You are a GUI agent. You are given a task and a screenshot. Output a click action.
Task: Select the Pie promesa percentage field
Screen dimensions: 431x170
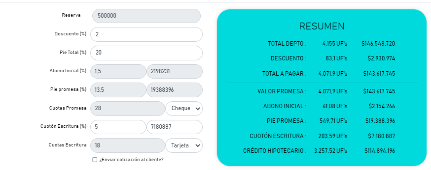click(x=118, y=90)
